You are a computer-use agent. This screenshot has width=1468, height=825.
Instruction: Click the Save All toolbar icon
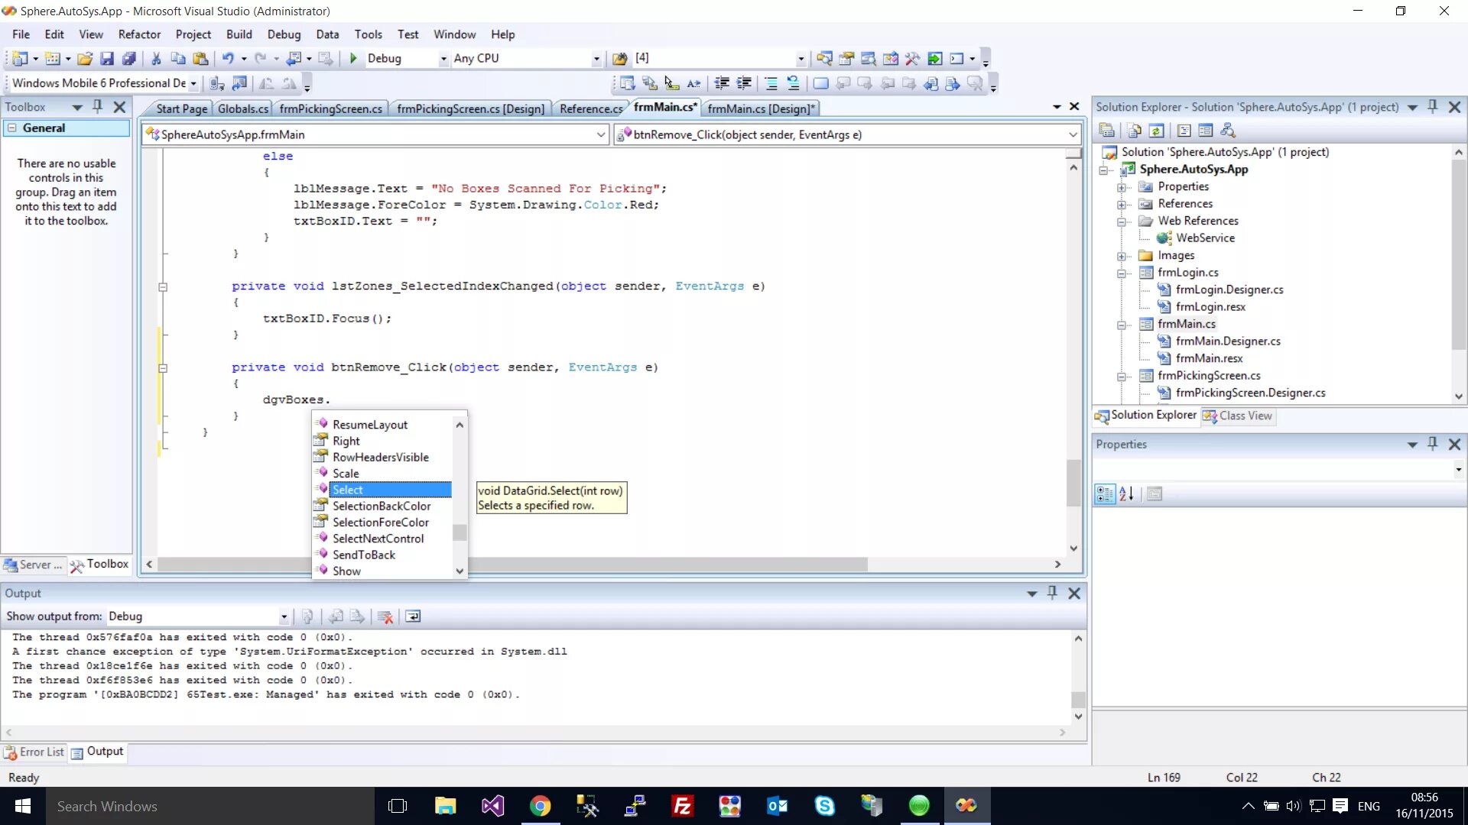coord(129,59)
